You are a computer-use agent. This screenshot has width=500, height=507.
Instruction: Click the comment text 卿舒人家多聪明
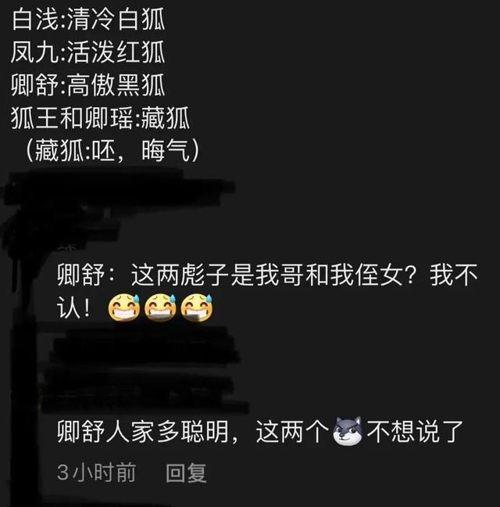[143, 432]
